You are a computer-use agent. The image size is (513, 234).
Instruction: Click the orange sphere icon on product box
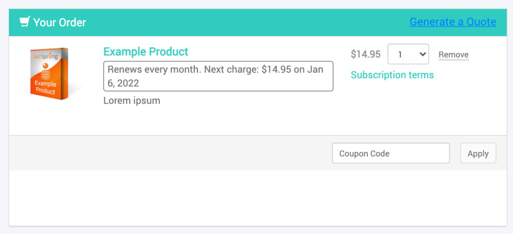[46, 66]
